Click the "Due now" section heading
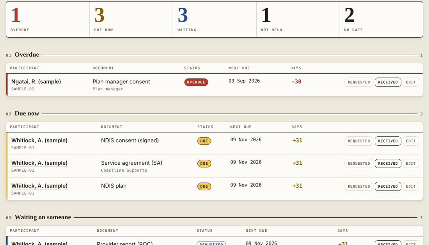This screenshot has height=245, width=429. tap(27, 113)
